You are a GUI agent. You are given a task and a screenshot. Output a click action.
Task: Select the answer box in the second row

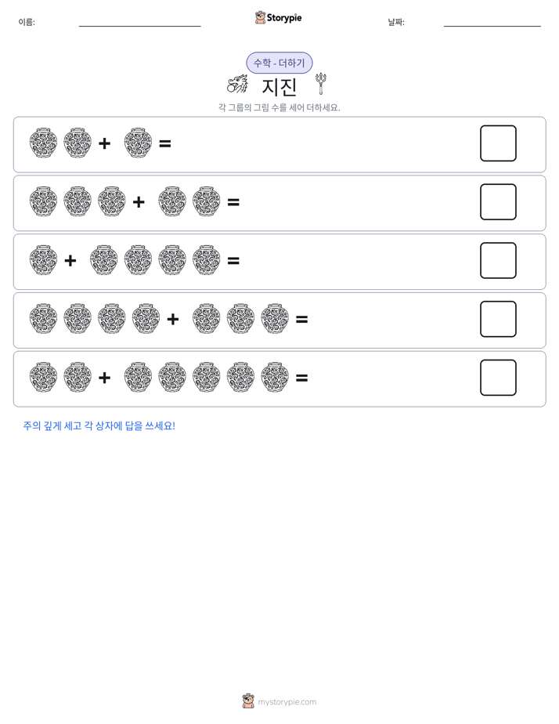[498, 202]
